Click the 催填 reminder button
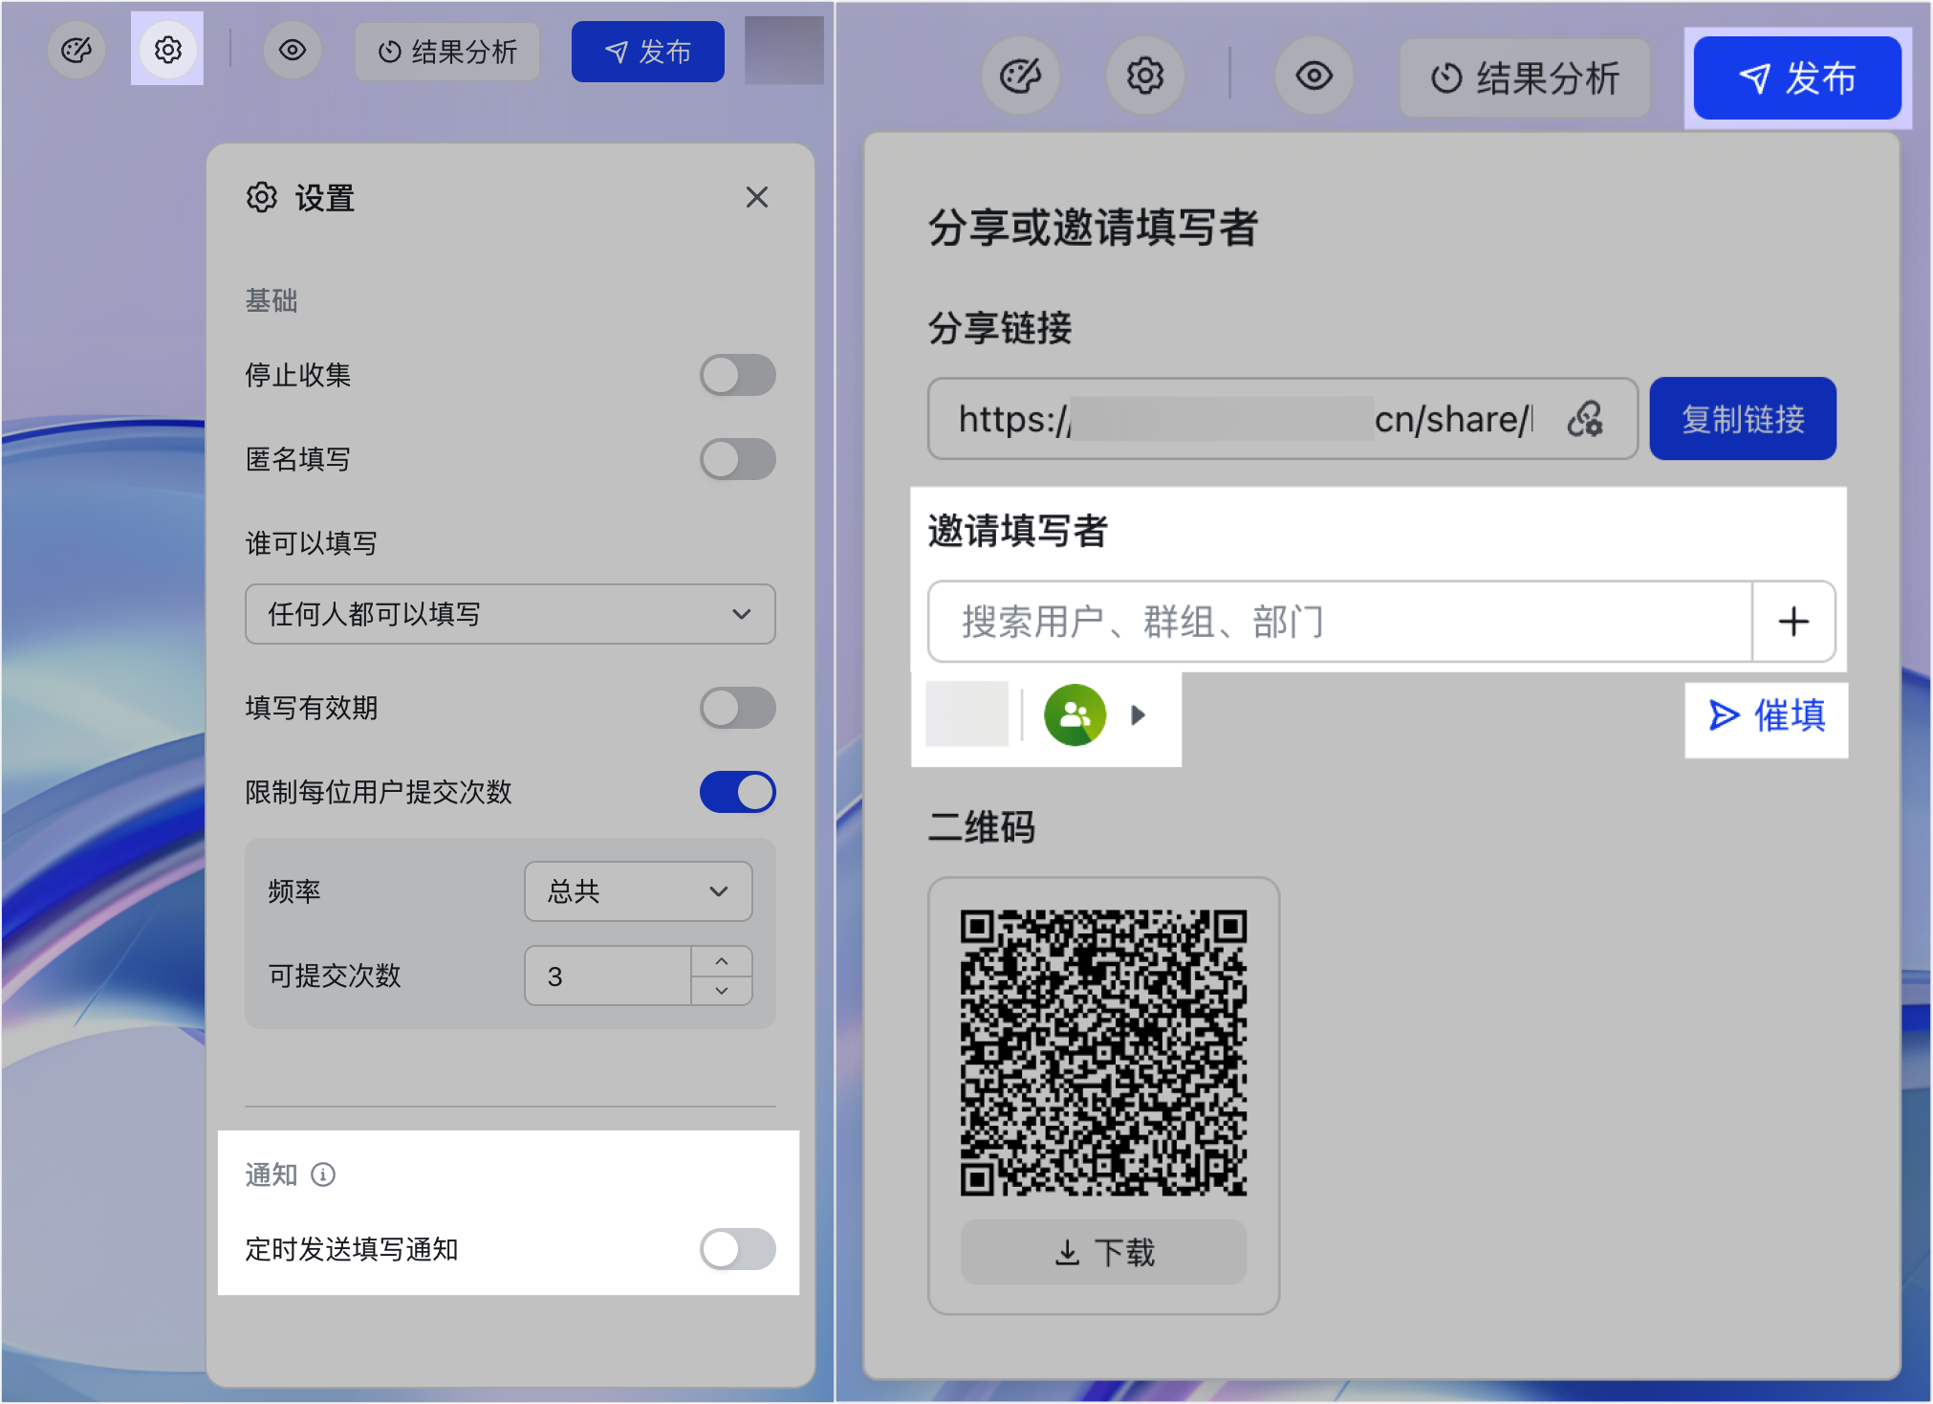Screen dimensions: 1933x1404 point(1767,715)
